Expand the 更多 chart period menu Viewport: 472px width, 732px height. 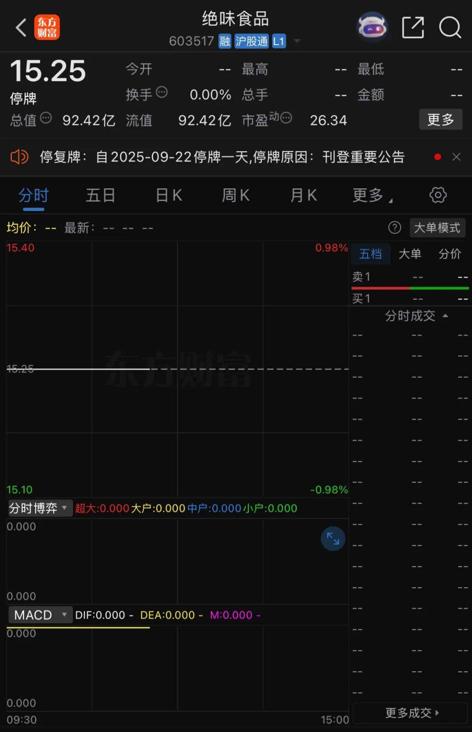tap(372, 195)
